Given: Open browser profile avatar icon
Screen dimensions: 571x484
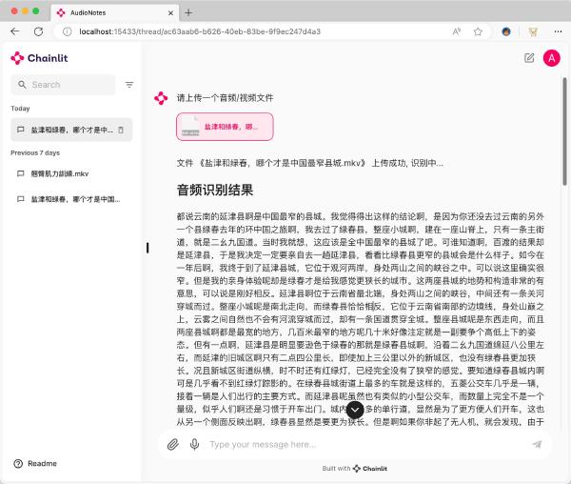Looking at the screenshot, I should coord(506,31).
